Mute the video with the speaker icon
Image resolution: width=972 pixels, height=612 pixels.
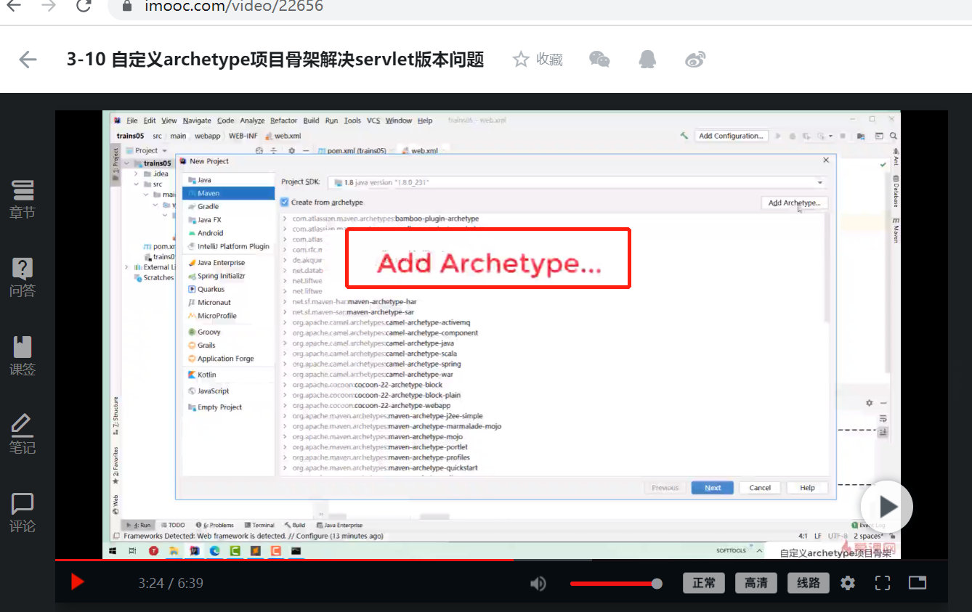pos(538,583)
